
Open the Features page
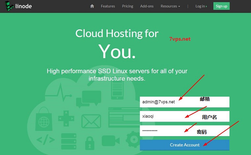point(108,6)
